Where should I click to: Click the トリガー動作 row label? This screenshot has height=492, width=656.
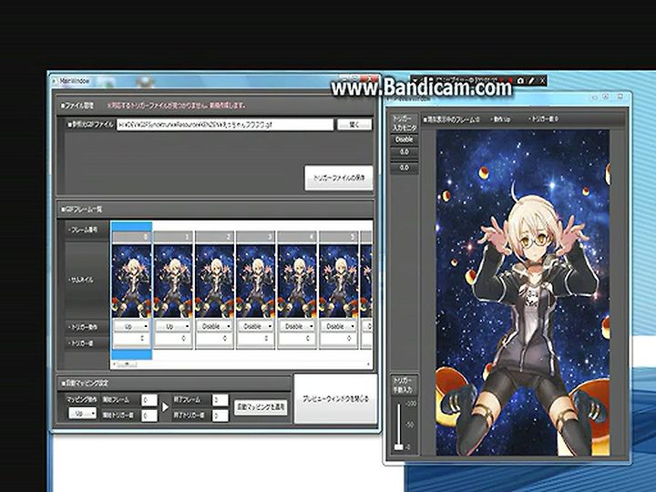pyautogui.click(x=83, y=327)
